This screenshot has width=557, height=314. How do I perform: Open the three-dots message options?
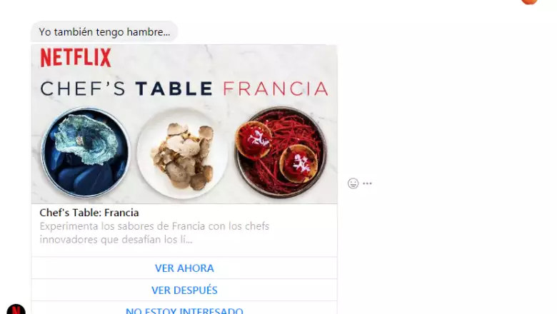[367, 183]
